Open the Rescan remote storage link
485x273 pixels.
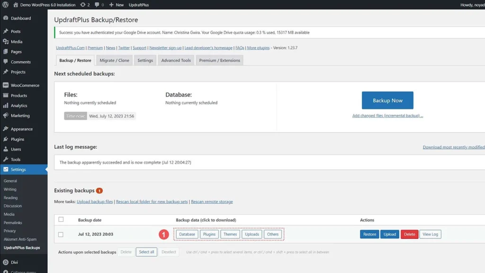pyautogui.click(x=212, y=201)
